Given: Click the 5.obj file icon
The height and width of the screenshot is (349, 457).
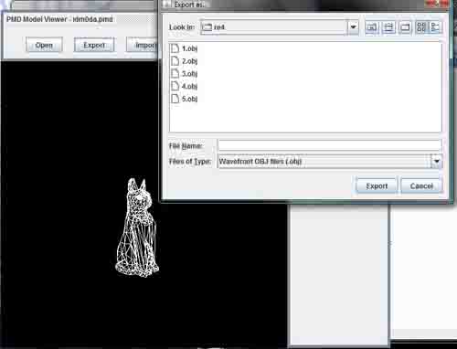Looking at the screenshot, I should [175, 99].
